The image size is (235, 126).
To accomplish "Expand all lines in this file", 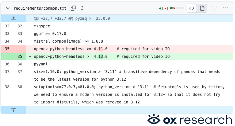I will (x=82, y=8).
